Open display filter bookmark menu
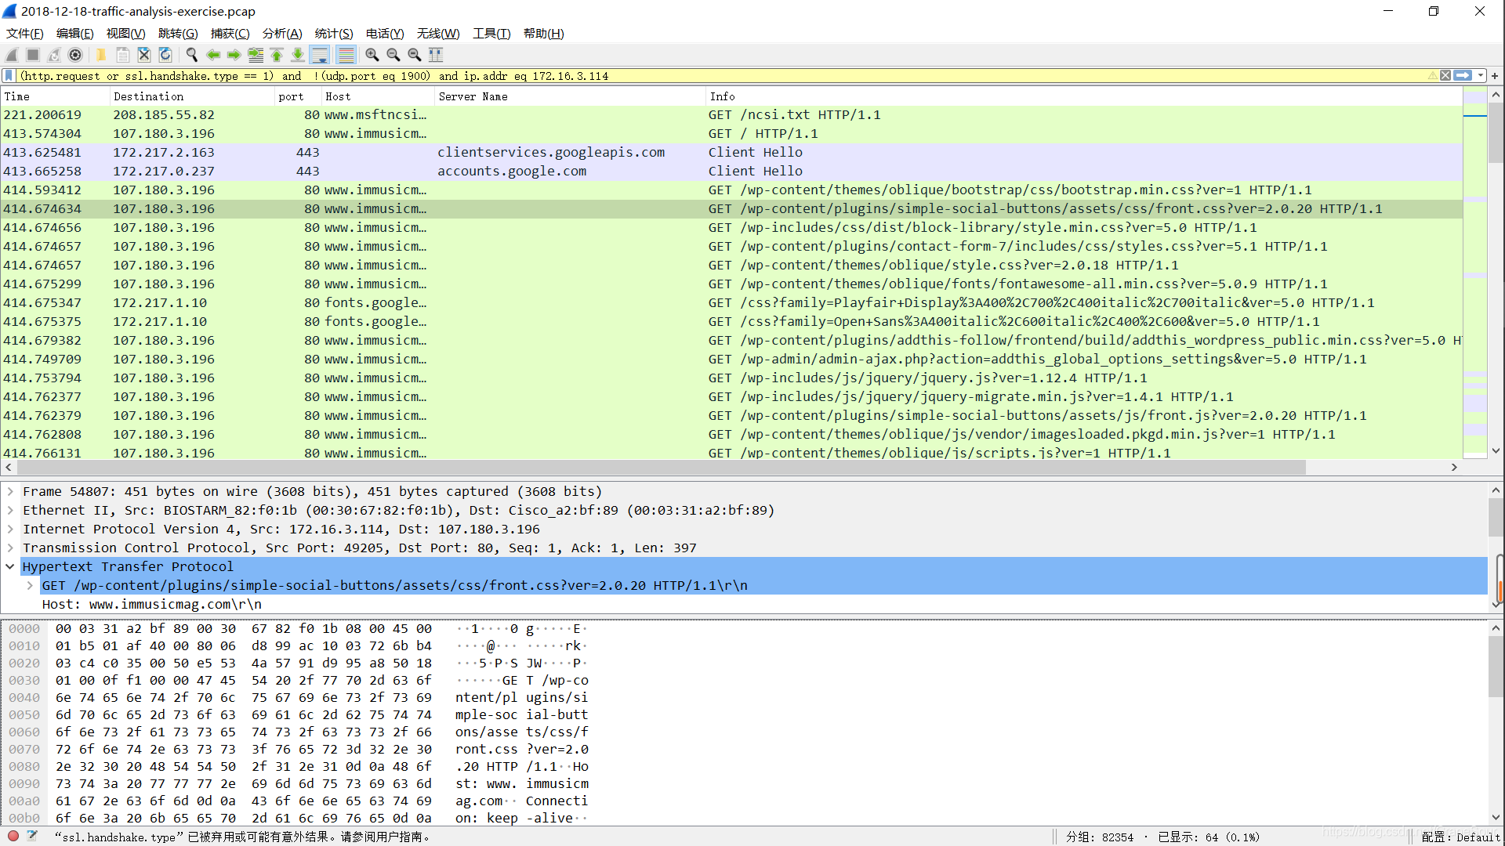Image resolution: width=1505 pixels, height=846 pixels. point(9,76)
